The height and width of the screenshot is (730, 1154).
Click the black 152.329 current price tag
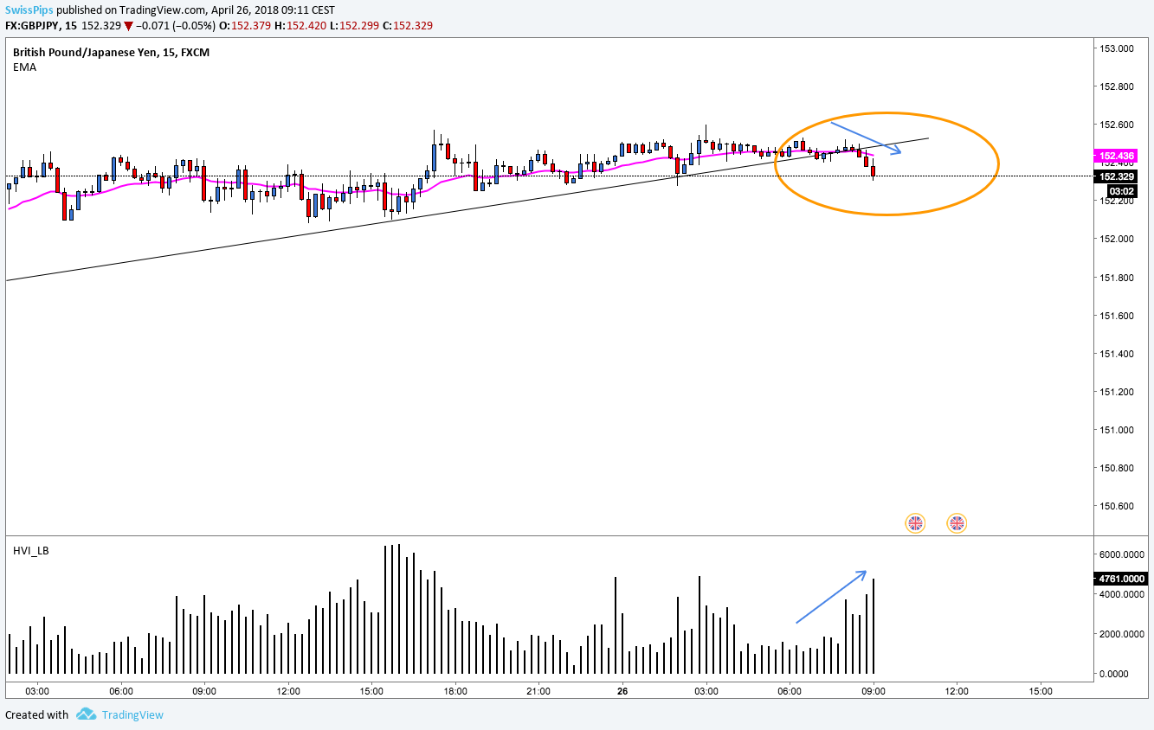1118,176
